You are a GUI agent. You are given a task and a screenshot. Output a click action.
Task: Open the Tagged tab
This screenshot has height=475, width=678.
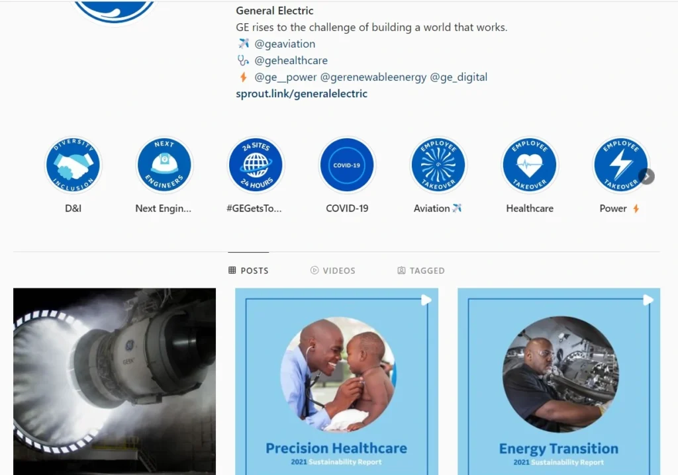coord(420,271)
